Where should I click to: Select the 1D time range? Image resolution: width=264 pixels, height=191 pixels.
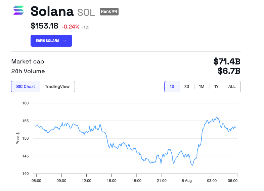[x=172, y=87]
